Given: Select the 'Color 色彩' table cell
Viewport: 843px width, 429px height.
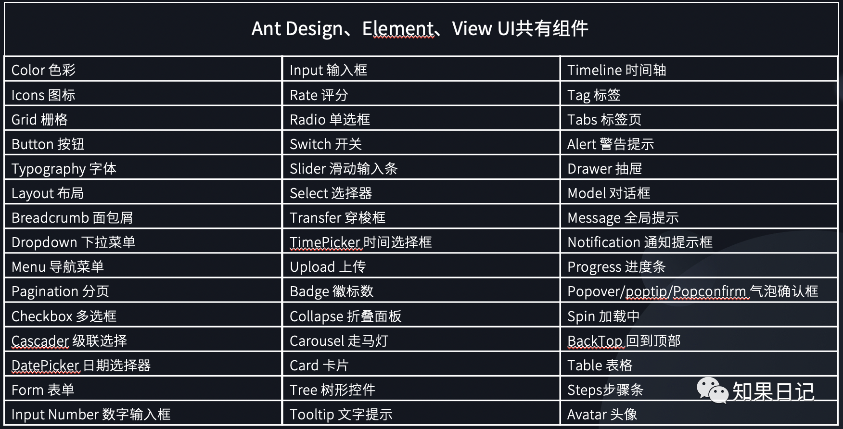Looking at the screenshot, I should tap(143, 69).
